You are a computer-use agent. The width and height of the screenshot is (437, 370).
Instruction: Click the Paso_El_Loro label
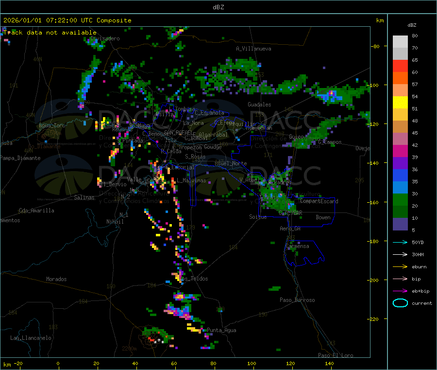coord(336,355)
